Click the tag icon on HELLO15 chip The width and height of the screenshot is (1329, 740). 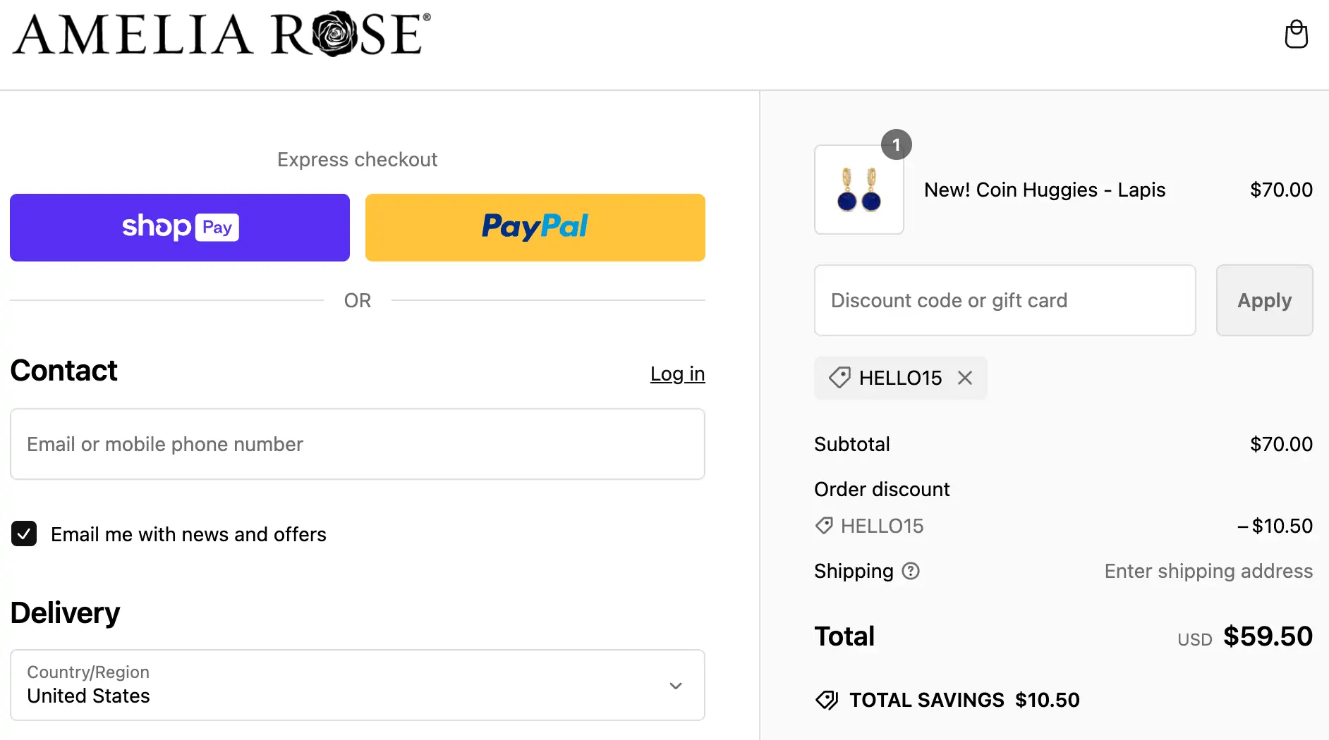click(x=839, y=378)
